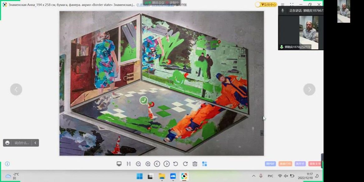
Task: Click the moon focus icon by the clock
Action: [x=317, y=176]
